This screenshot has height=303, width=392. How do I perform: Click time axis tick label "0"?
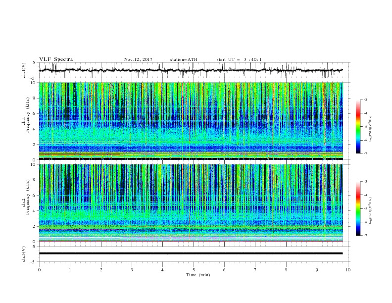pyautogui.click(x=39, y=270)
